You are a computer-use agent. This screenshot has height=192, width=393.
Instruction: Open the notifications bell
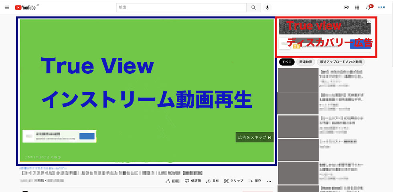368,8
